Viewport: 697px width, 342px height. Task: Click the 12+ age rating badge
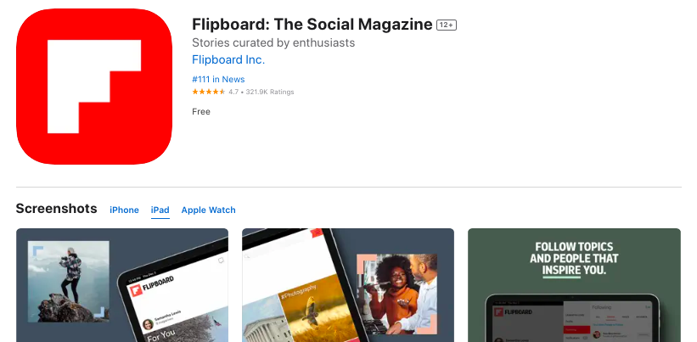pos(447,25)
